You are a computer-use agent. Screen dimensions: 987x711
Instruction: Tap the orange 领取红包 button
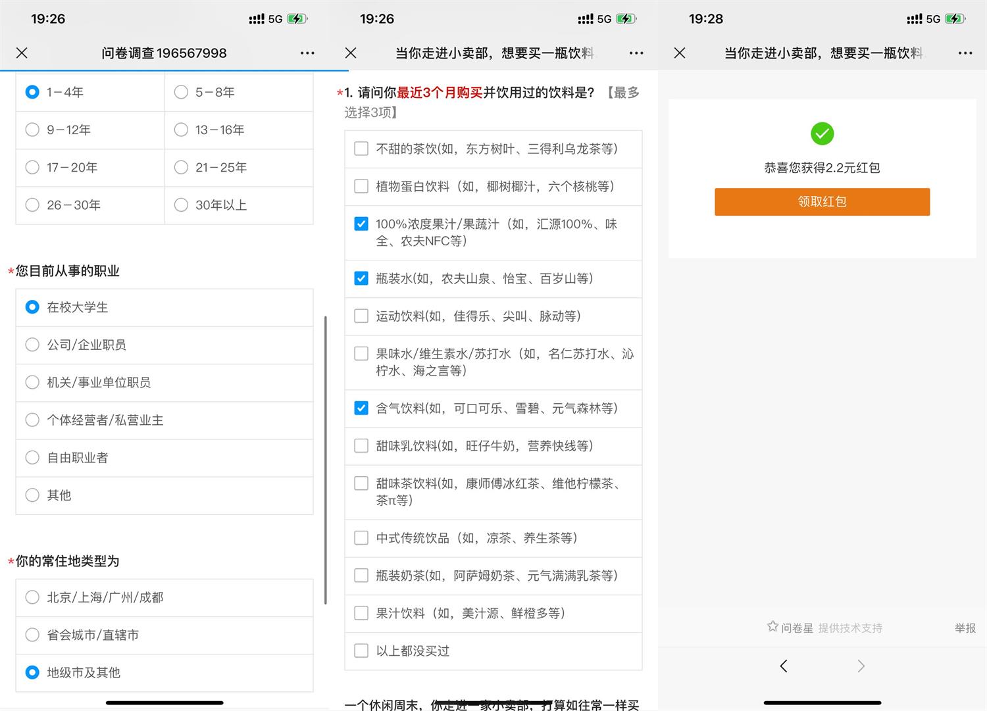point(822,201)
